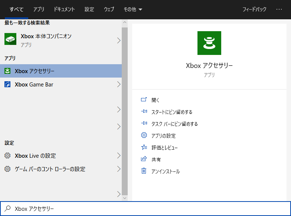Click the star icon beside 評価とレビュー
Image resolution: width=291 pixels, height=216 pixels.
click(x=144, y=147)
